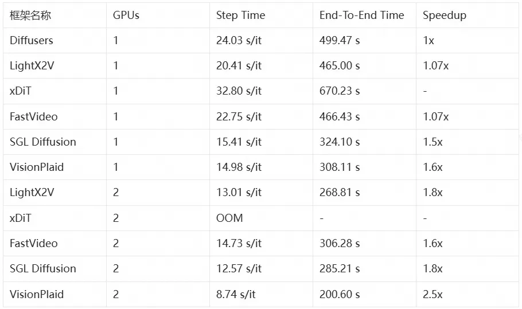Click the 308.11 s cell
Screen dimensions: 522x309
(340, 167)
